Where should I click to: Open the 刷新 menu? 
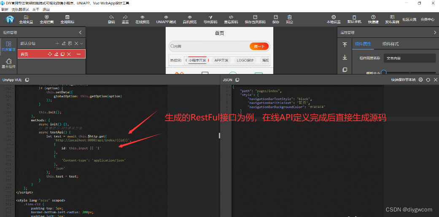click(5, 9)
